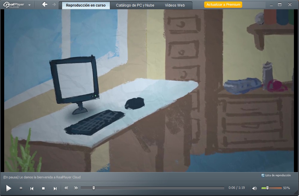Skip to previous clip
This screenshot has width=299, height=196.
(32, 189)
